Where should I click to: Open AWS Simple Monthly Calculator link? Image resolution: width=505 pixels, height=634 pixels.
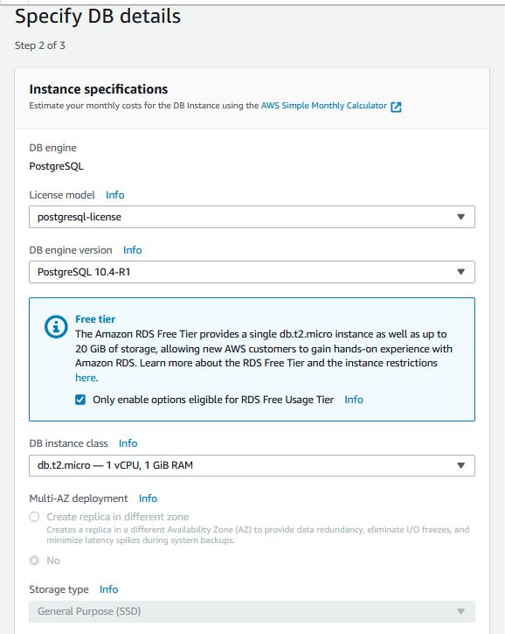click(x=324, y=106)
